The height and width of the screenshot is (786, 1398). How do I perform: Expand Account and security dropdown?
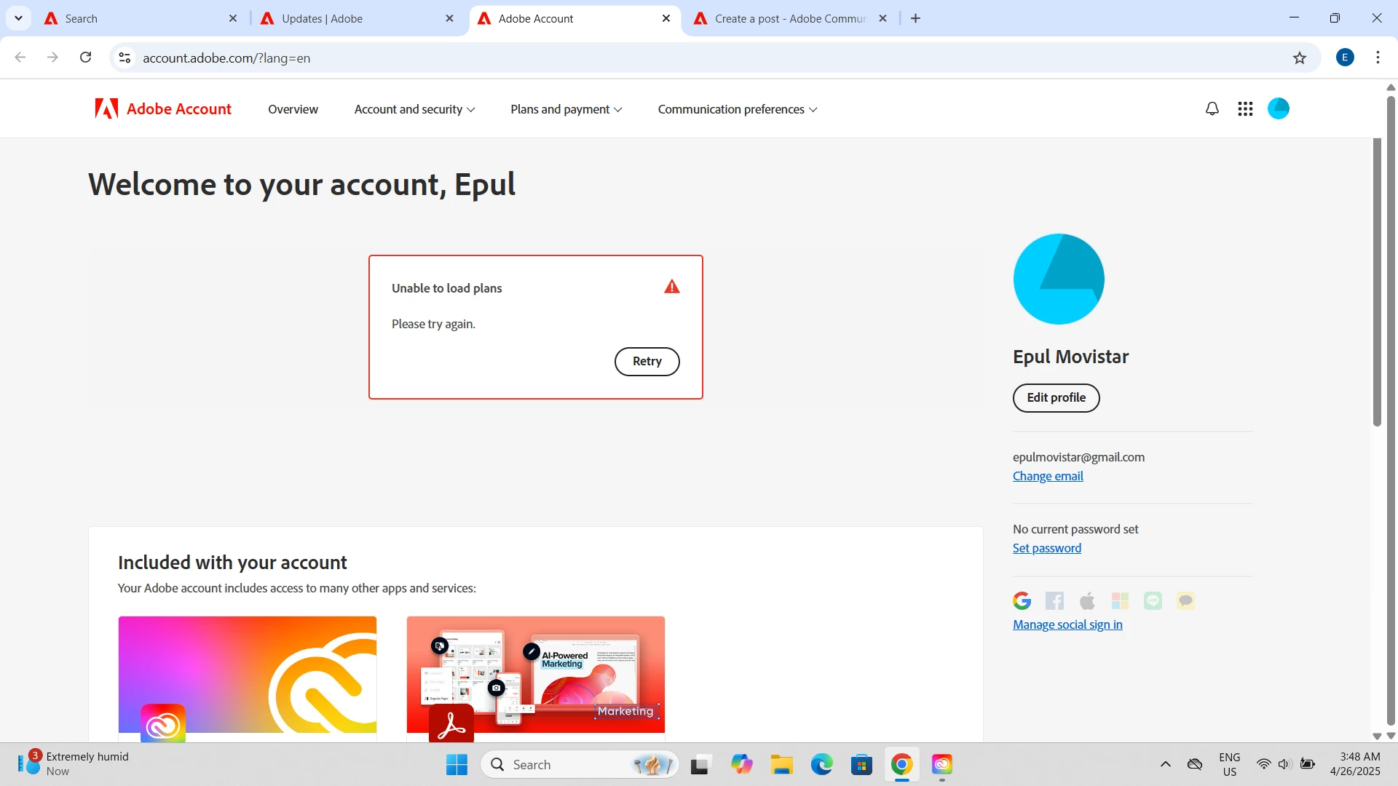(x=414, y=109)
